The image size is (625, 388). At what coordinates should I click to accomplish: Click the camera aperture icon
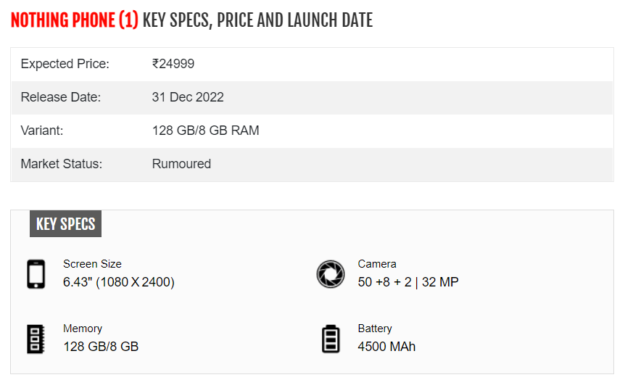pos(331,274)
